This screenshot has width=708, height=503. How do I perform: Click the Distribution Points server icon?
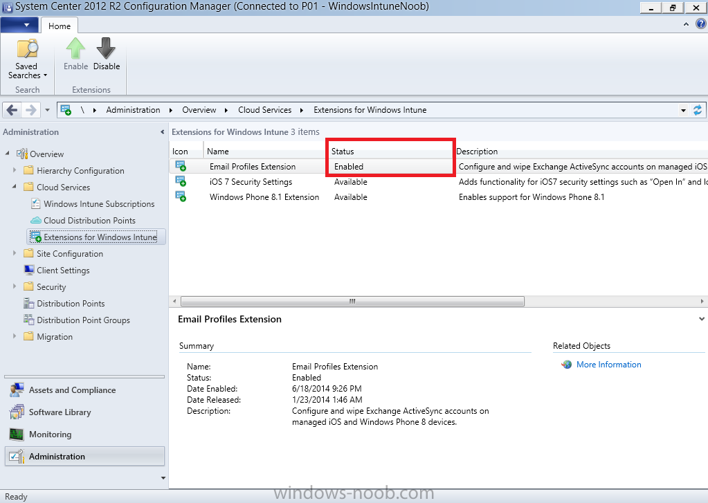pos(29,303)
